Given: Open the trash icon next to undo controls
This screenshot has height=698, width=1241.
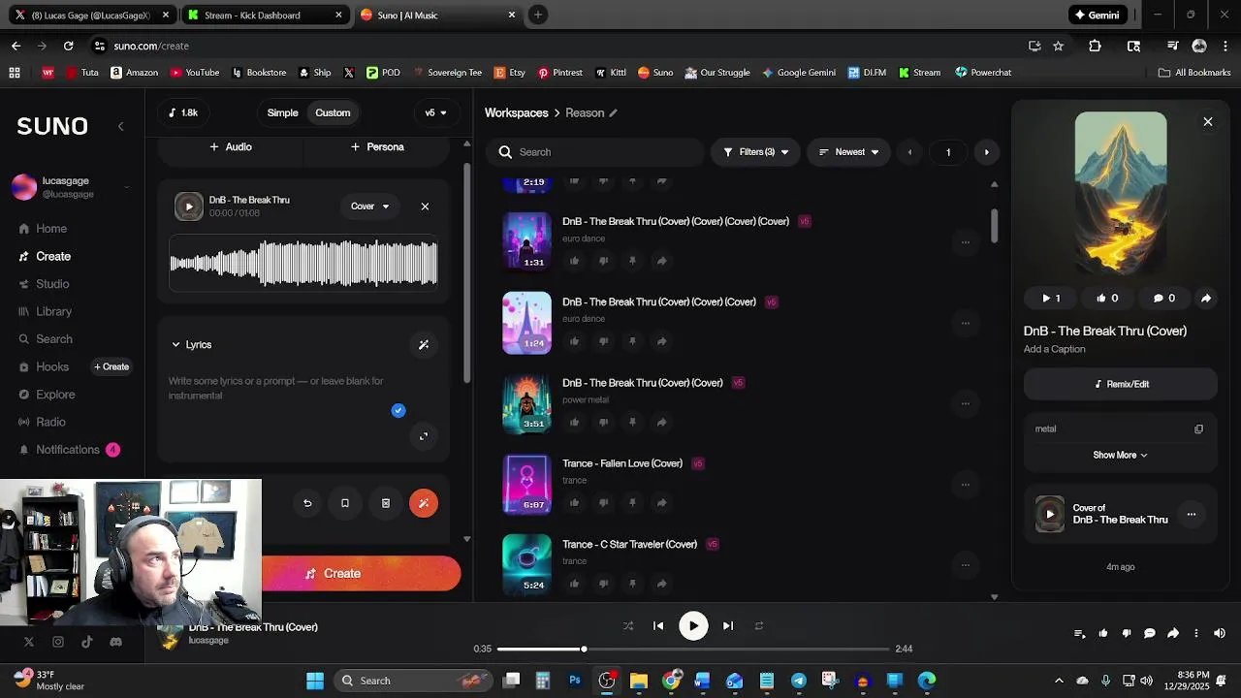Looking at the screenshot, I should pyautogui.click(x=386, y=503).
